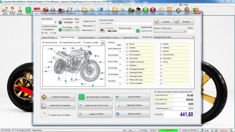Enable the Sinaleira checklist checkbox

pyautogui.click(x=127, y=47)
